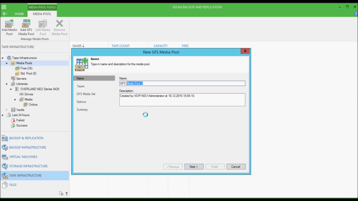Image resolution: width=358 pixels, height=201 pixels.
Task: Sort by the NAME column header
Action: point(78,46)
